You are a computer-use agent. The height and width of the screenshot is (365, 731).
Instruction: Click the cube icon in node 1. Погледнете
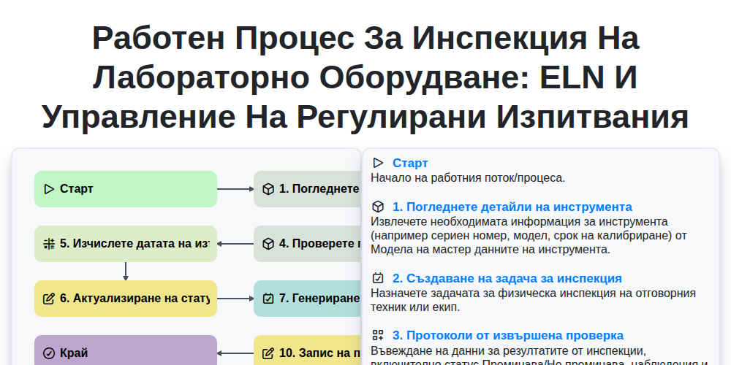click(x=268, y=189)
